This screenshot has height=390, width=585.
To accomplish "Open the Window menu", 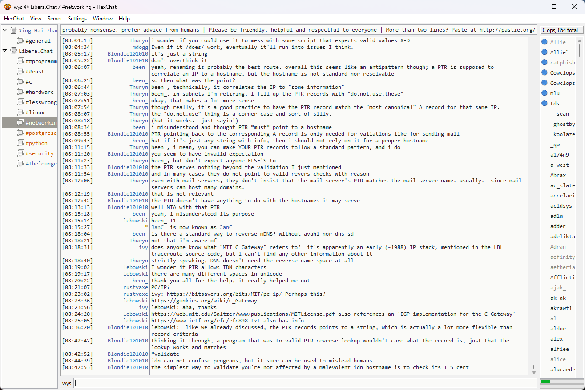I will click(103, 19).
